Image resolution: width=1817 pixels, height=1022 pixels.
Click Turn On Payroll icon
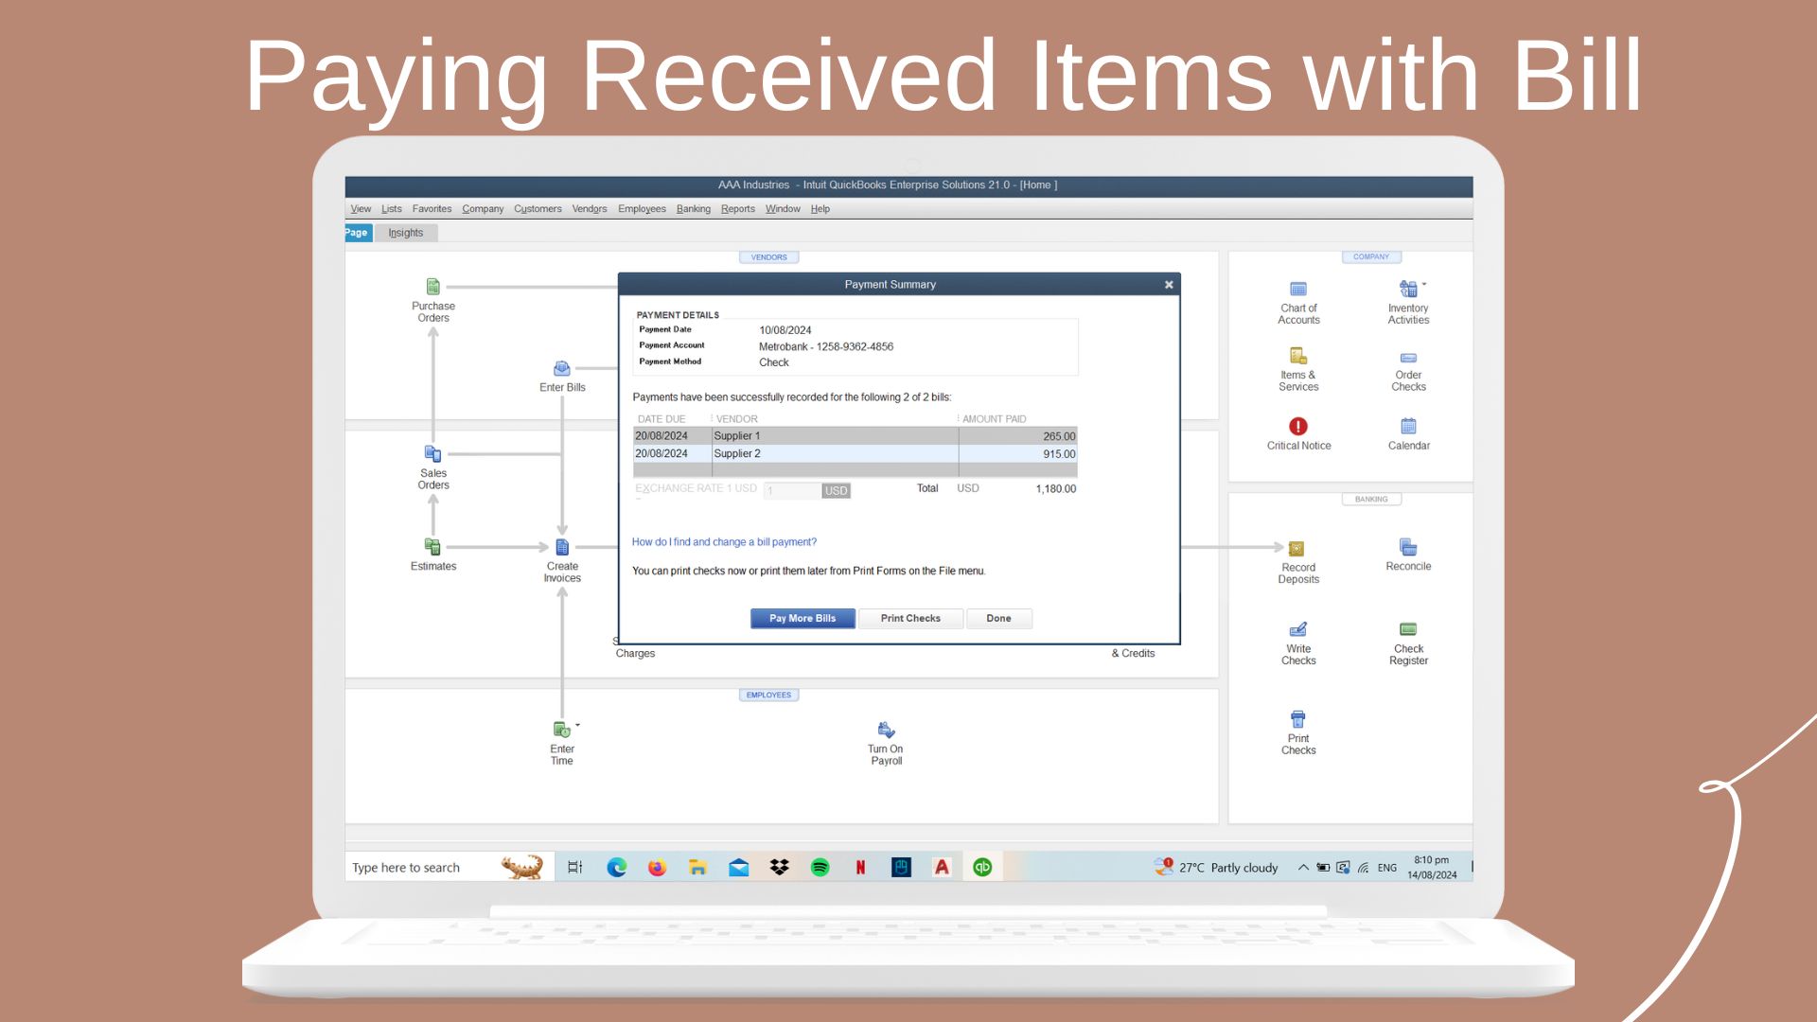(886, 731)
